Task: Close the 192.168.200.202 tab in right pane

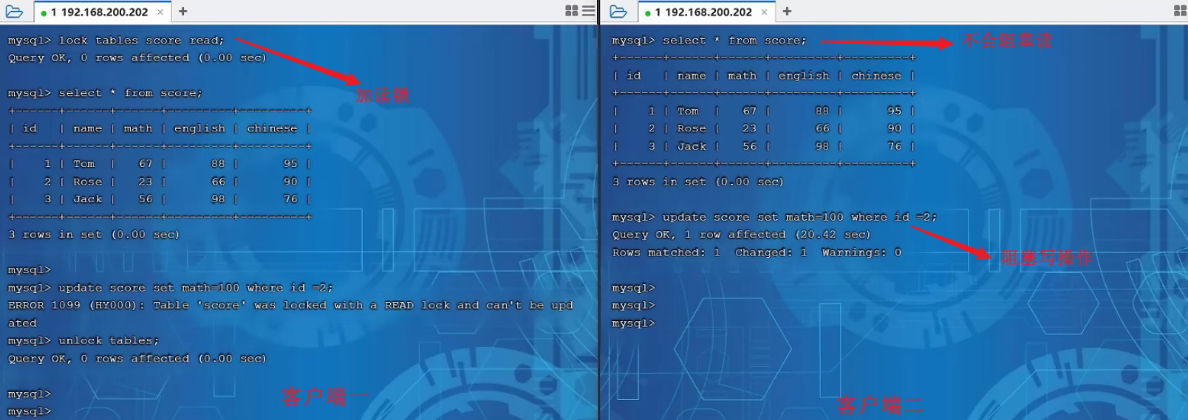Action: (765, 12)
